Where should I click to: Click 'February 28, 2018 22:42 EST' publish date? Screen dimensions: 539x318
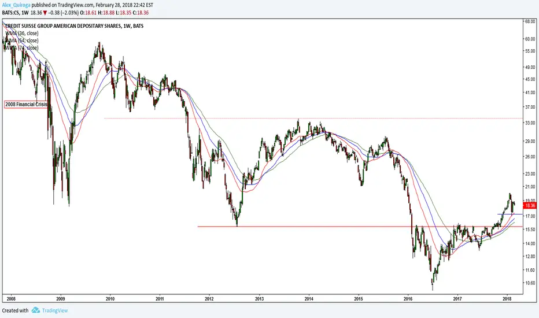(124, 5)
